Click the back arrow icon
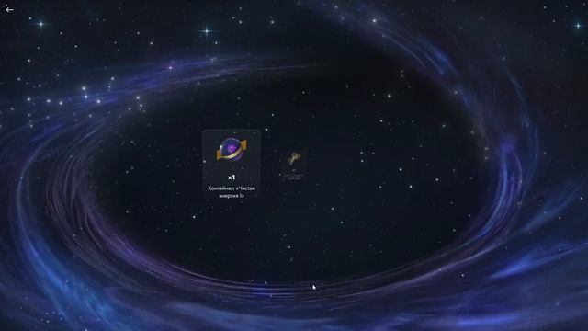588x331 pixels. point(10,10)
